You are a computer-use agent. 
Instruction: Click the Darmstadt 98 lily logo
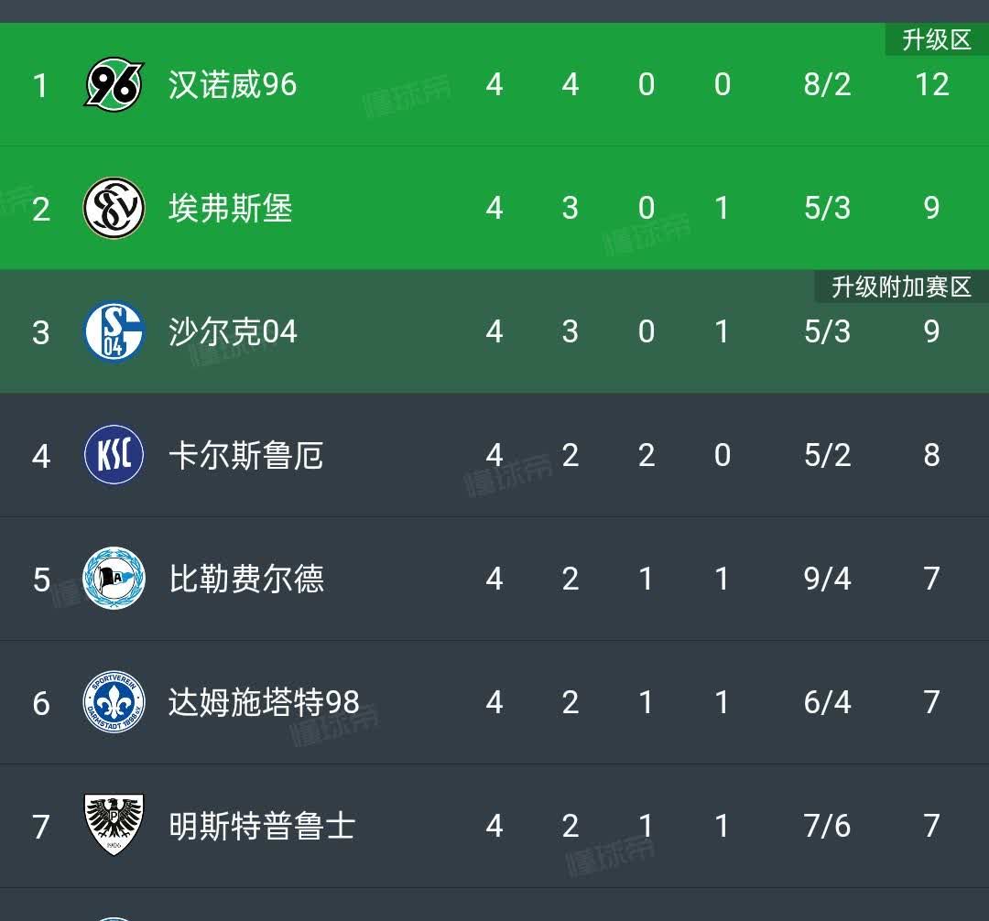(x=114, y=702)
